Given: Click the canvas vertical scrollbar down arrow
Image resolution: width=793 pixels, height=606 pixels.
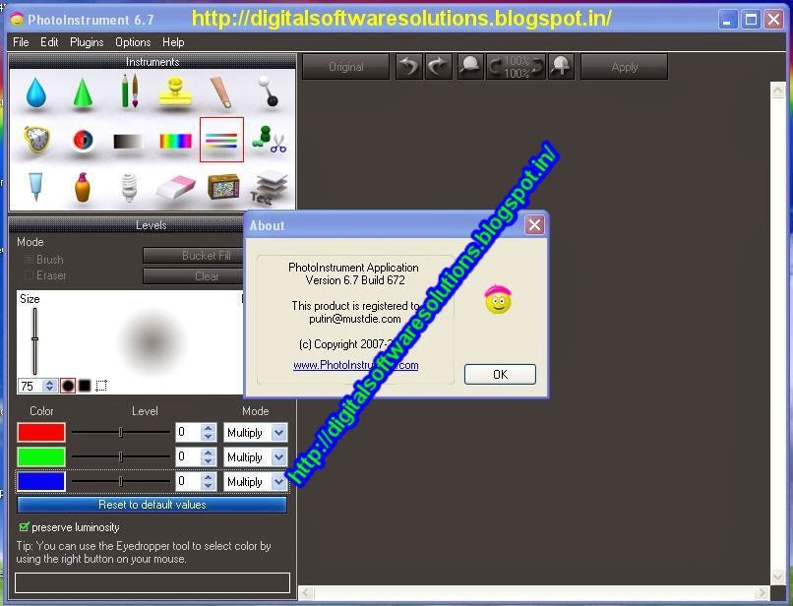Looking at the screenshot, I should [778, 576].
